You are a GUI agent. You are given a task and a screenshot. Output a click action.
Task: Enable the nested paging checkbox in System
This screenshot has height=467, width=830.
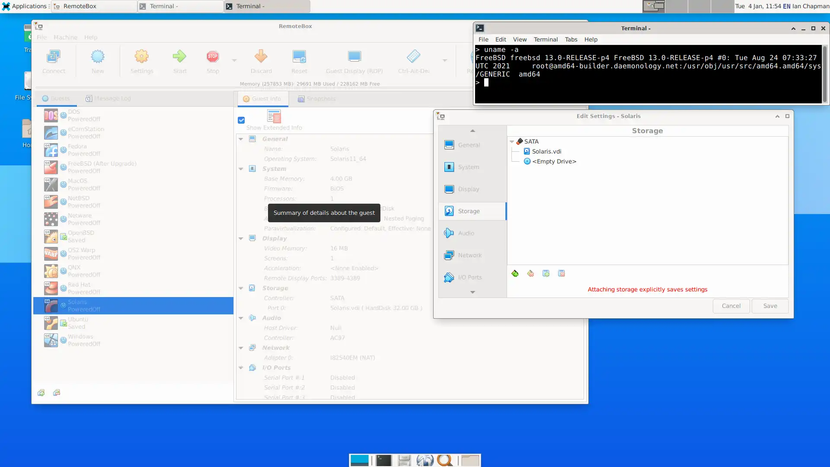tap(469, 166)
